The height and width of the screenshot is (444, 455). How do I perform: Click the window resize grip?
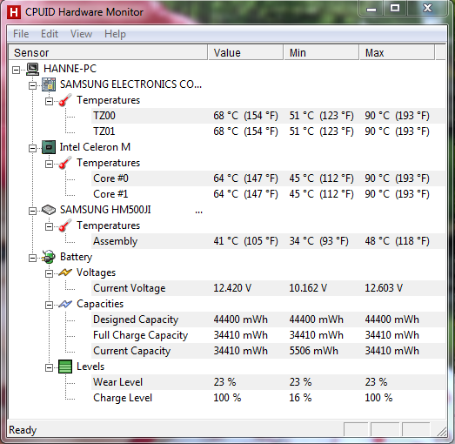point(442,432)
